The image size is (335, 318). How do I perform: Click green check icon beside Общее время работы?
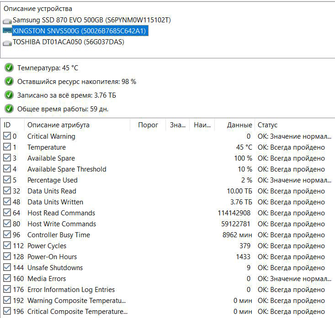pos(9,109)
